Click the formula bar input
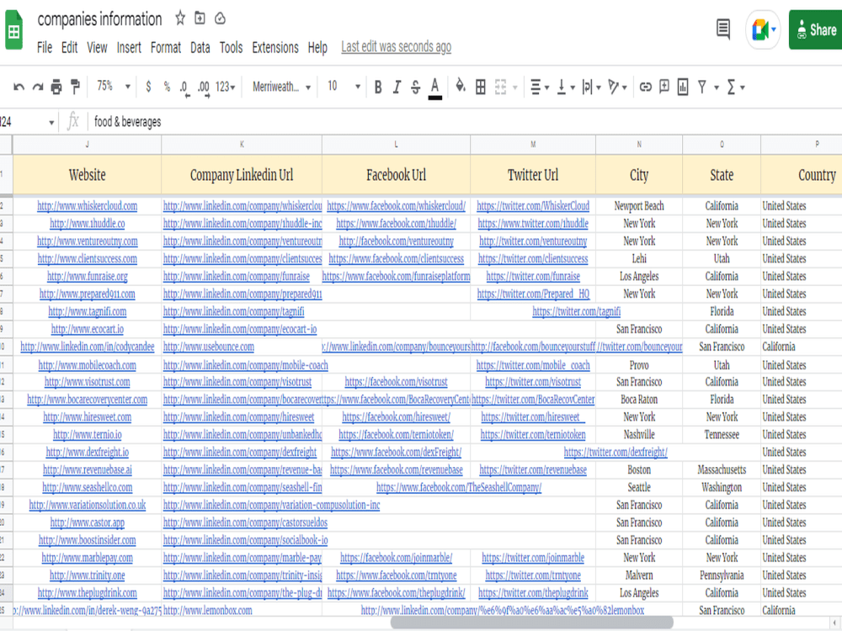Viewport: 842px width, 631px height. [x=465, y=122]
